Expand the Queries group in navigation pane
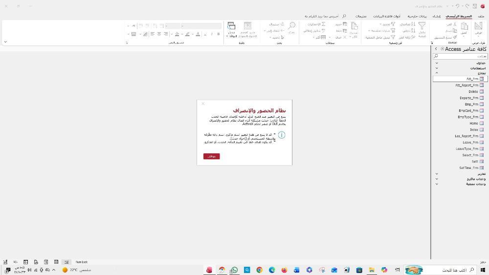This screenshot has width=489, height=275. pos(437,68)
